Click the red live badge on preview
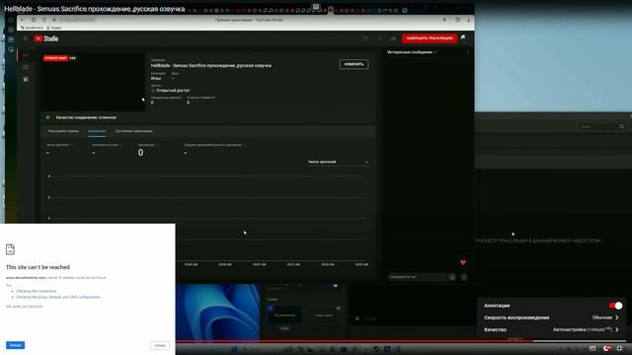This screenshot has height=355, width=632. 55,58
